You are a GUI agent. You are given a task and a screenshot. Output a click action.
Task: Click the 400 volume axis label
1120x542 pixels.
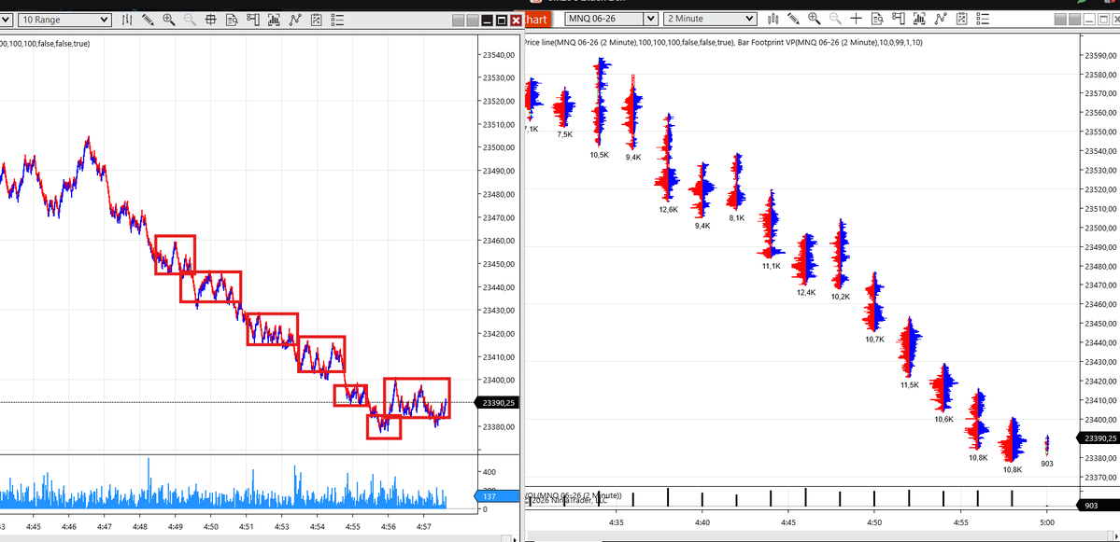click(x=489, y=473)
